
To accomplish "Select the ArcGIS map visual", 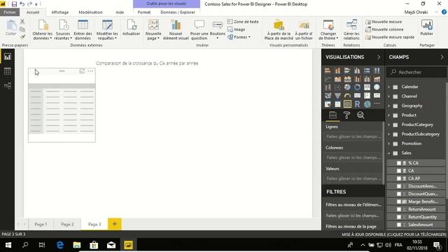I will [367, 104].
